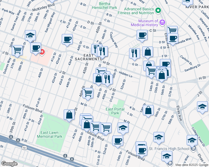
Task: Click the Advanced Basics Fitness and Nutrition pin
Action: coord(158,11)
